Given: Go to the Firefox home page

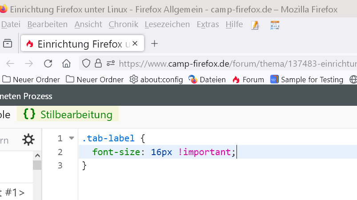Looking at the screenshot, I should 66,64.
